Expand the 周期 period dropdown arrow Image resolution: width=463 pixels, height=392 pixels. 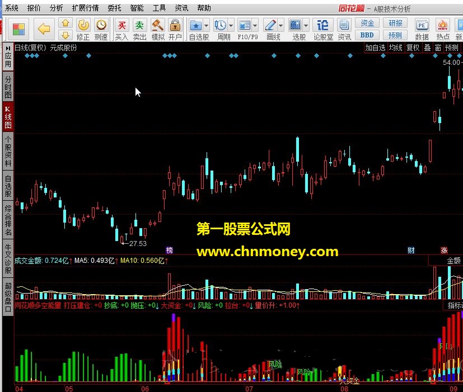[x=231, y=26]
